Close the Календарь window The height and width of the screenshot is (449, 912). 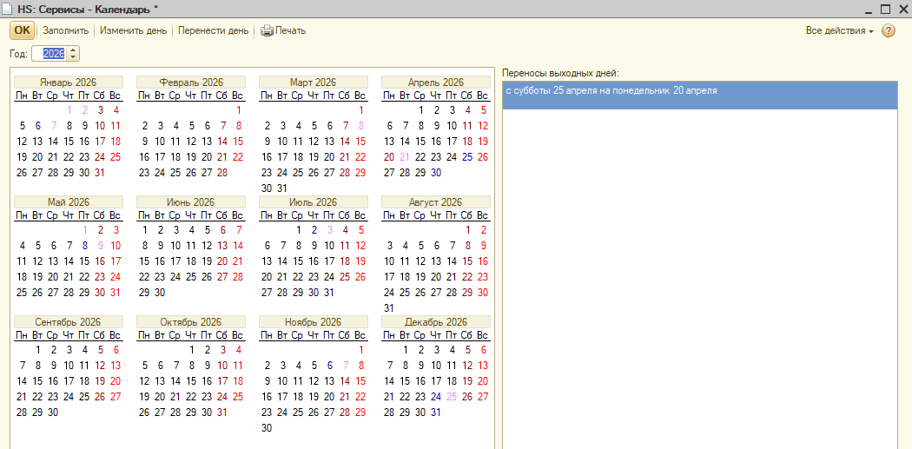point(902,10)
